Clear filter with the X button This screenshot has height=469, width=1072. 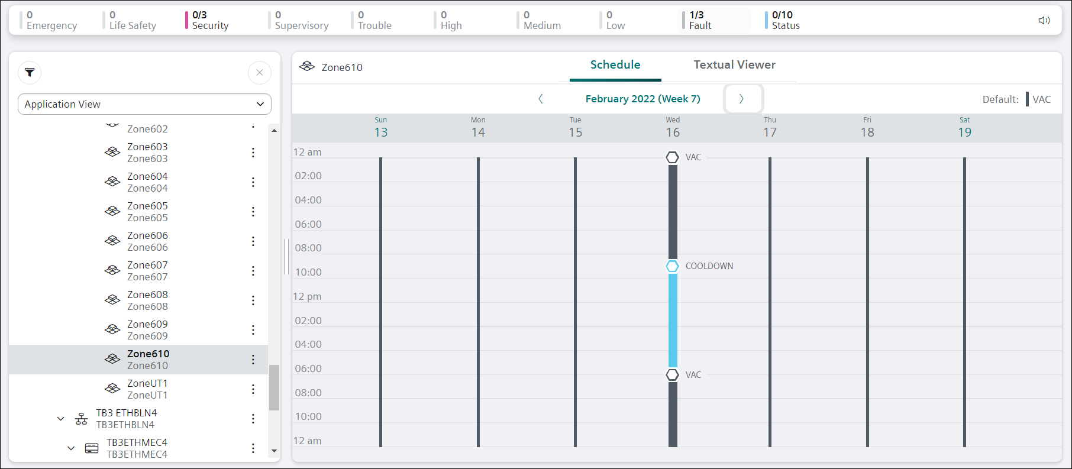click(259, 73)
